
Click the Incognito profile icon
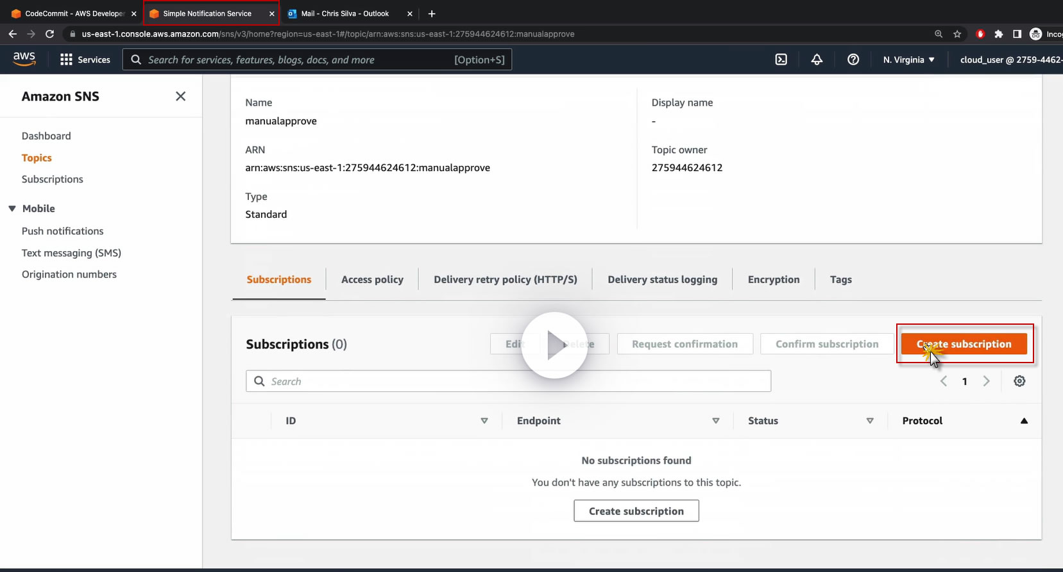coord(1035,34)
